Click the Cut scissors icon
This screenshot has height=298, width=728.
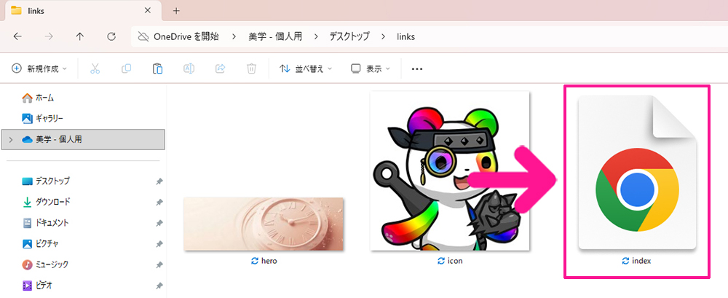[x=95, y=68]
